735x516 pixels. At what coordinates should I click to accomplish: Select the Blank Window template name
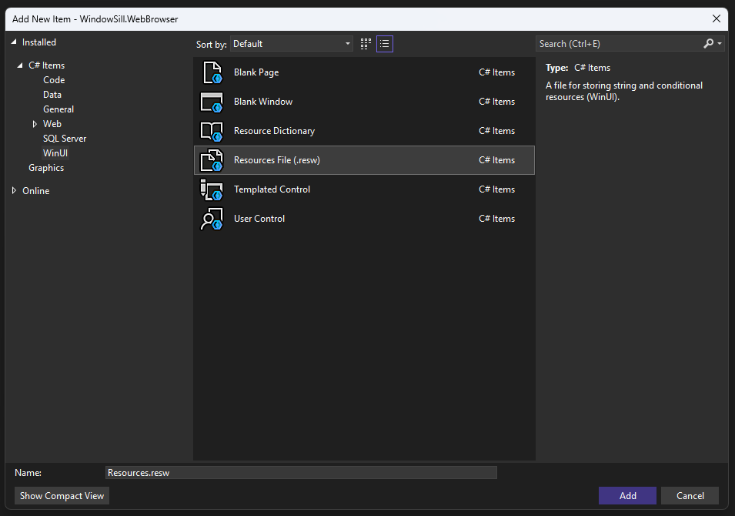tap(263, 102)
